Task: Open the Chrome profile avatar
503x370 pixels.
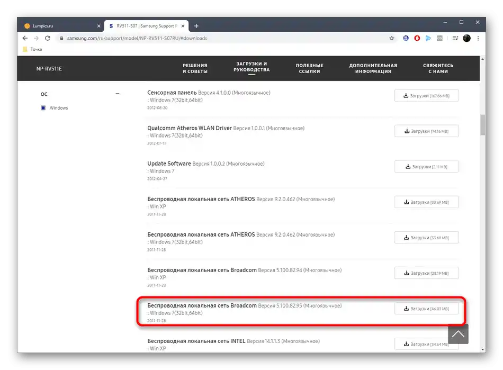Action: coord(467,38)
